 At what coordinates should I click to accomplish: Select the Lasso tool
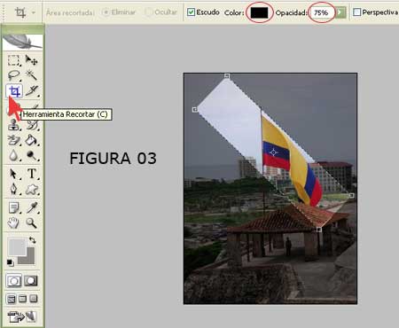pos(13,75)
